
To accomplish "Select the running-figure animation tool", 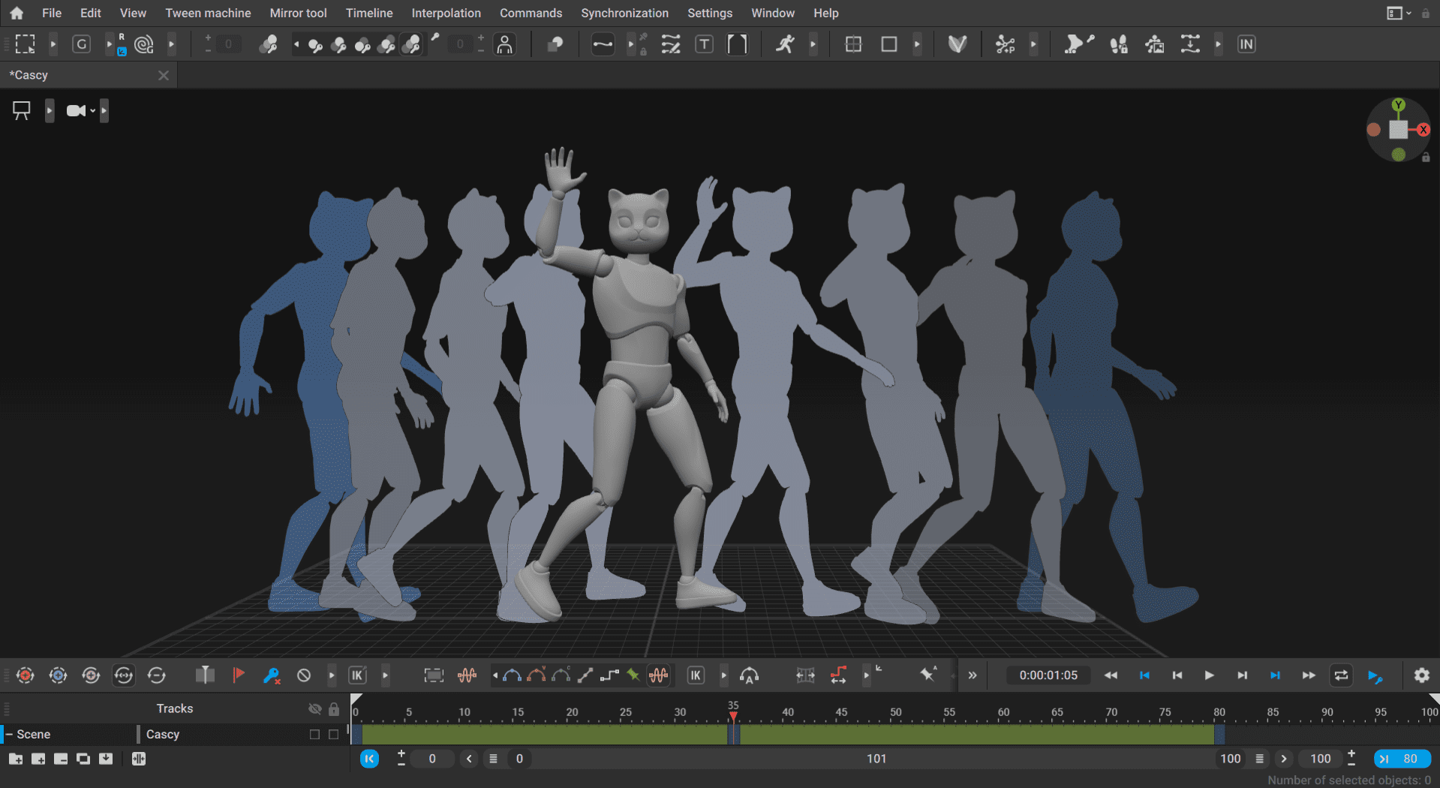I will [x=783, y=44].
